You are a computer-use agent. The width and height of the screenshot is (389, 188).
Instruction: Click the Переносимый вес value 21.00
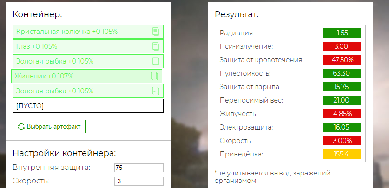342,100
